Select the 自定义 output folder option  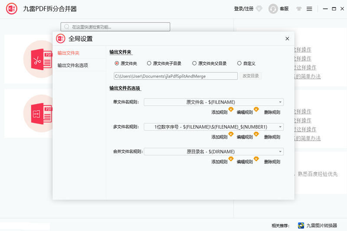click(x=239, y=63)
